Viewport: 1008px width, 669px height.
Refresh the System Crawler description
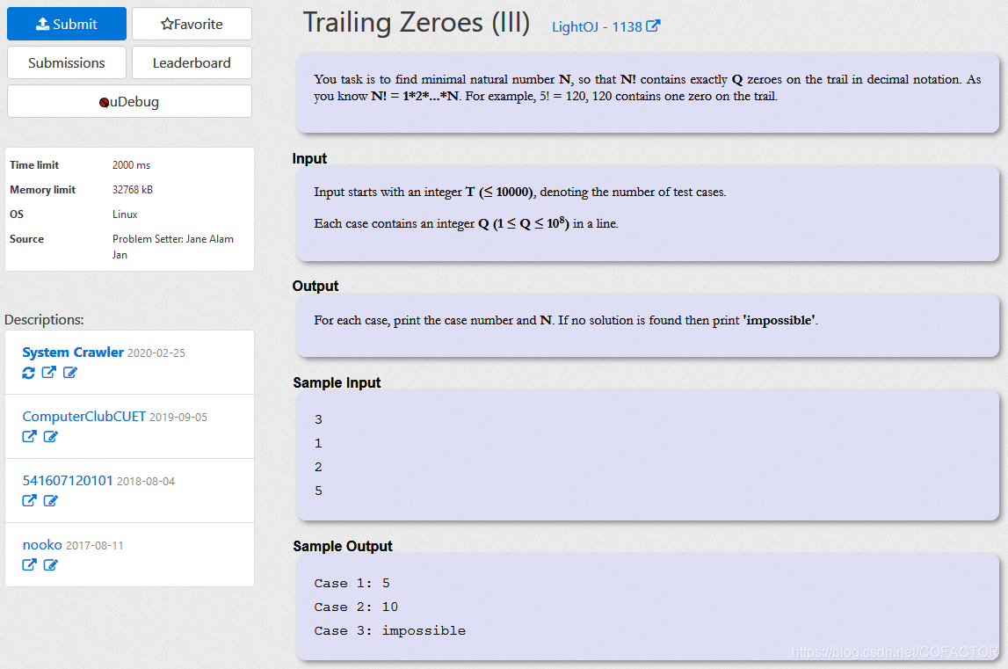point(28,373)
